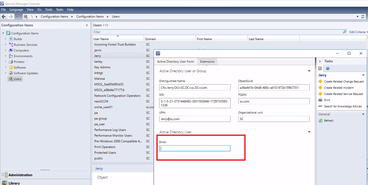Click Create Related Incident

coord(339,88)
